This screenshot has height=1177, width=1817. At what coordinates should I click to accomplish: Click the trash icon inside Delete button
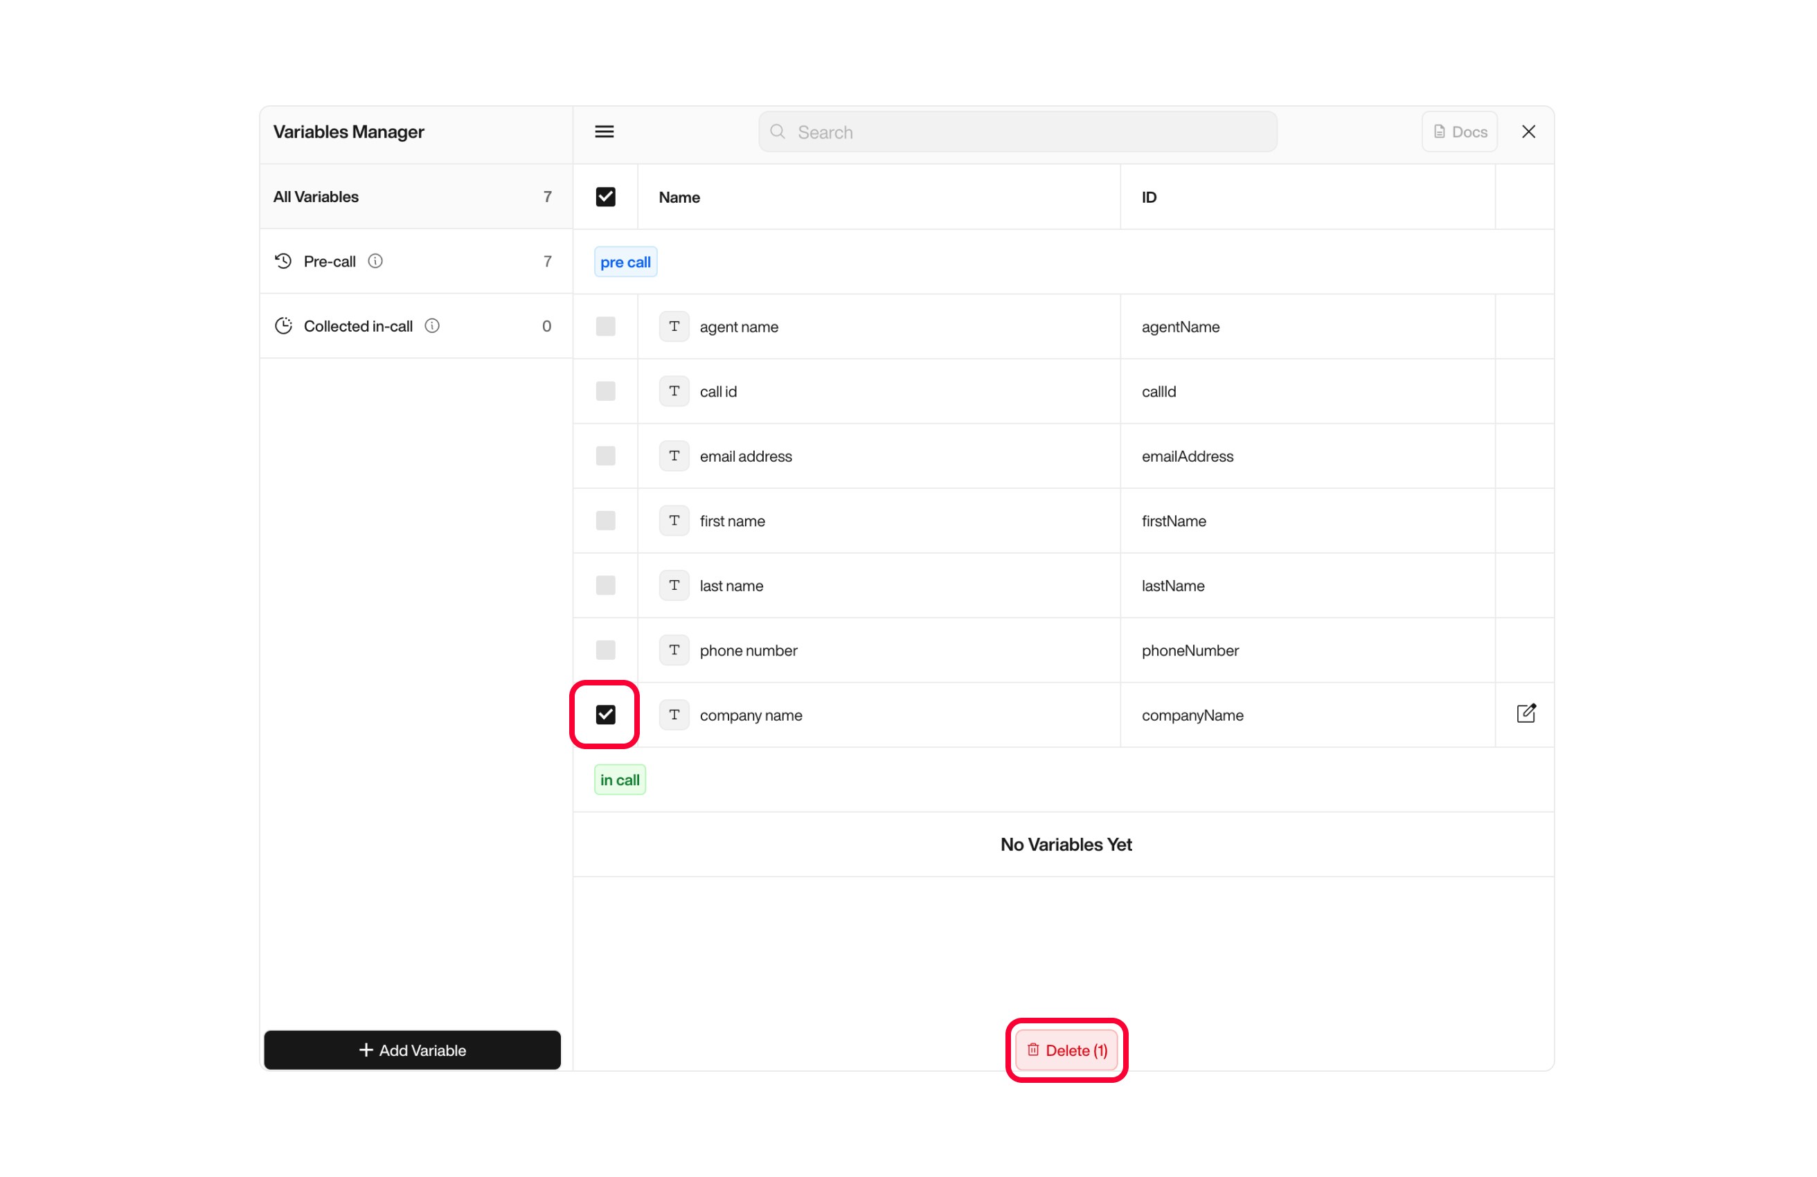[1033, 1050]
